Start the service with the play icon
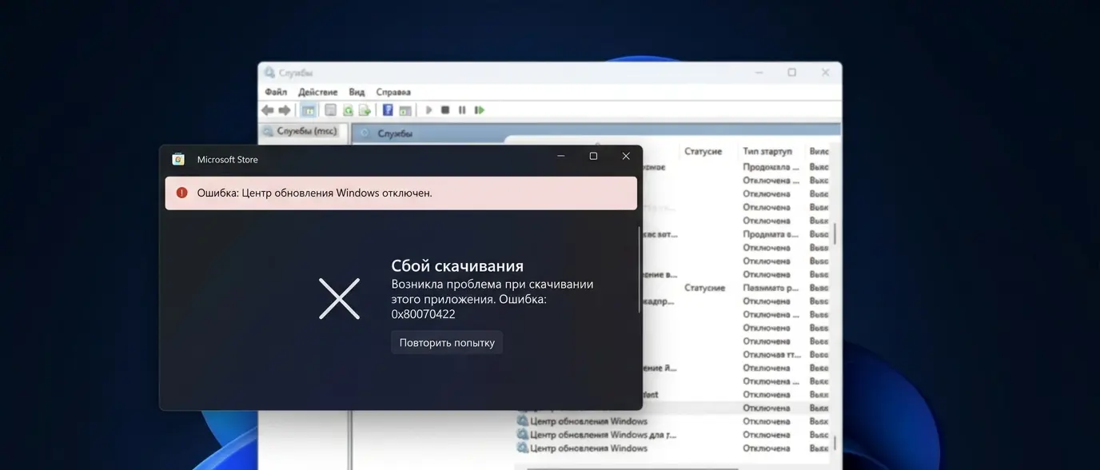The height and width of the screenshot is (470, 1100). [x=428, y=110]
